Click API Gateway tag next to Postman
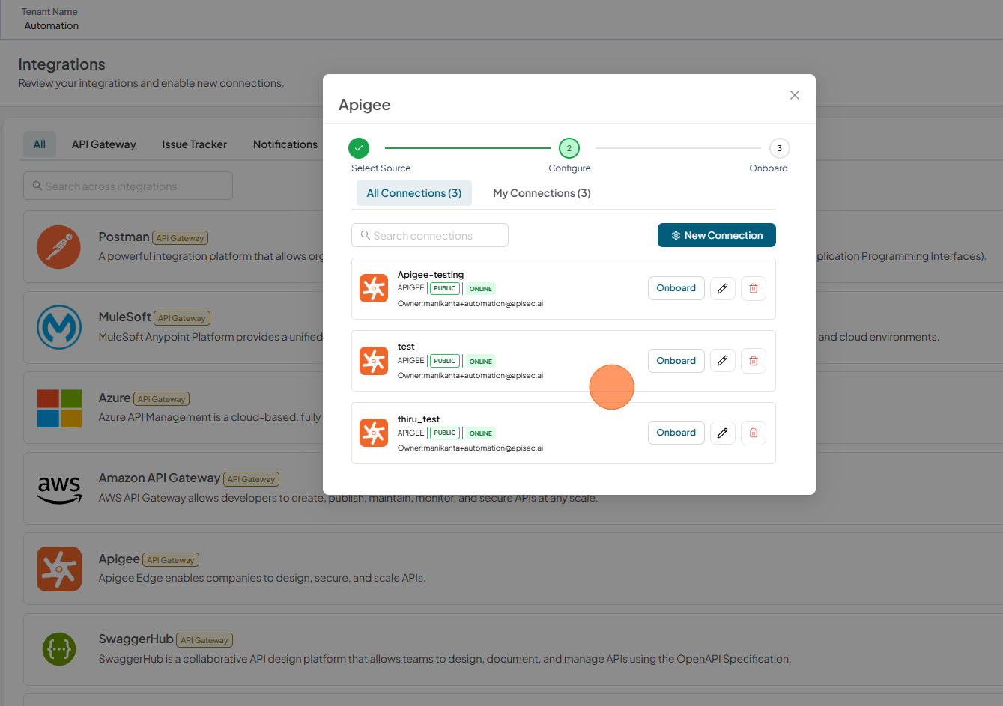The image size is (1003, 706). (180, 238)
